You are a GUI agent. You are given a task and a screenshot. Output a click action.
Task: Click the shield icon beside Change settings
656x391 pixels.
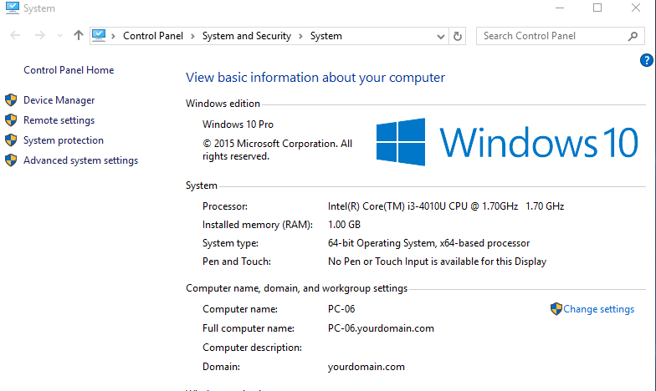[556, 309]
